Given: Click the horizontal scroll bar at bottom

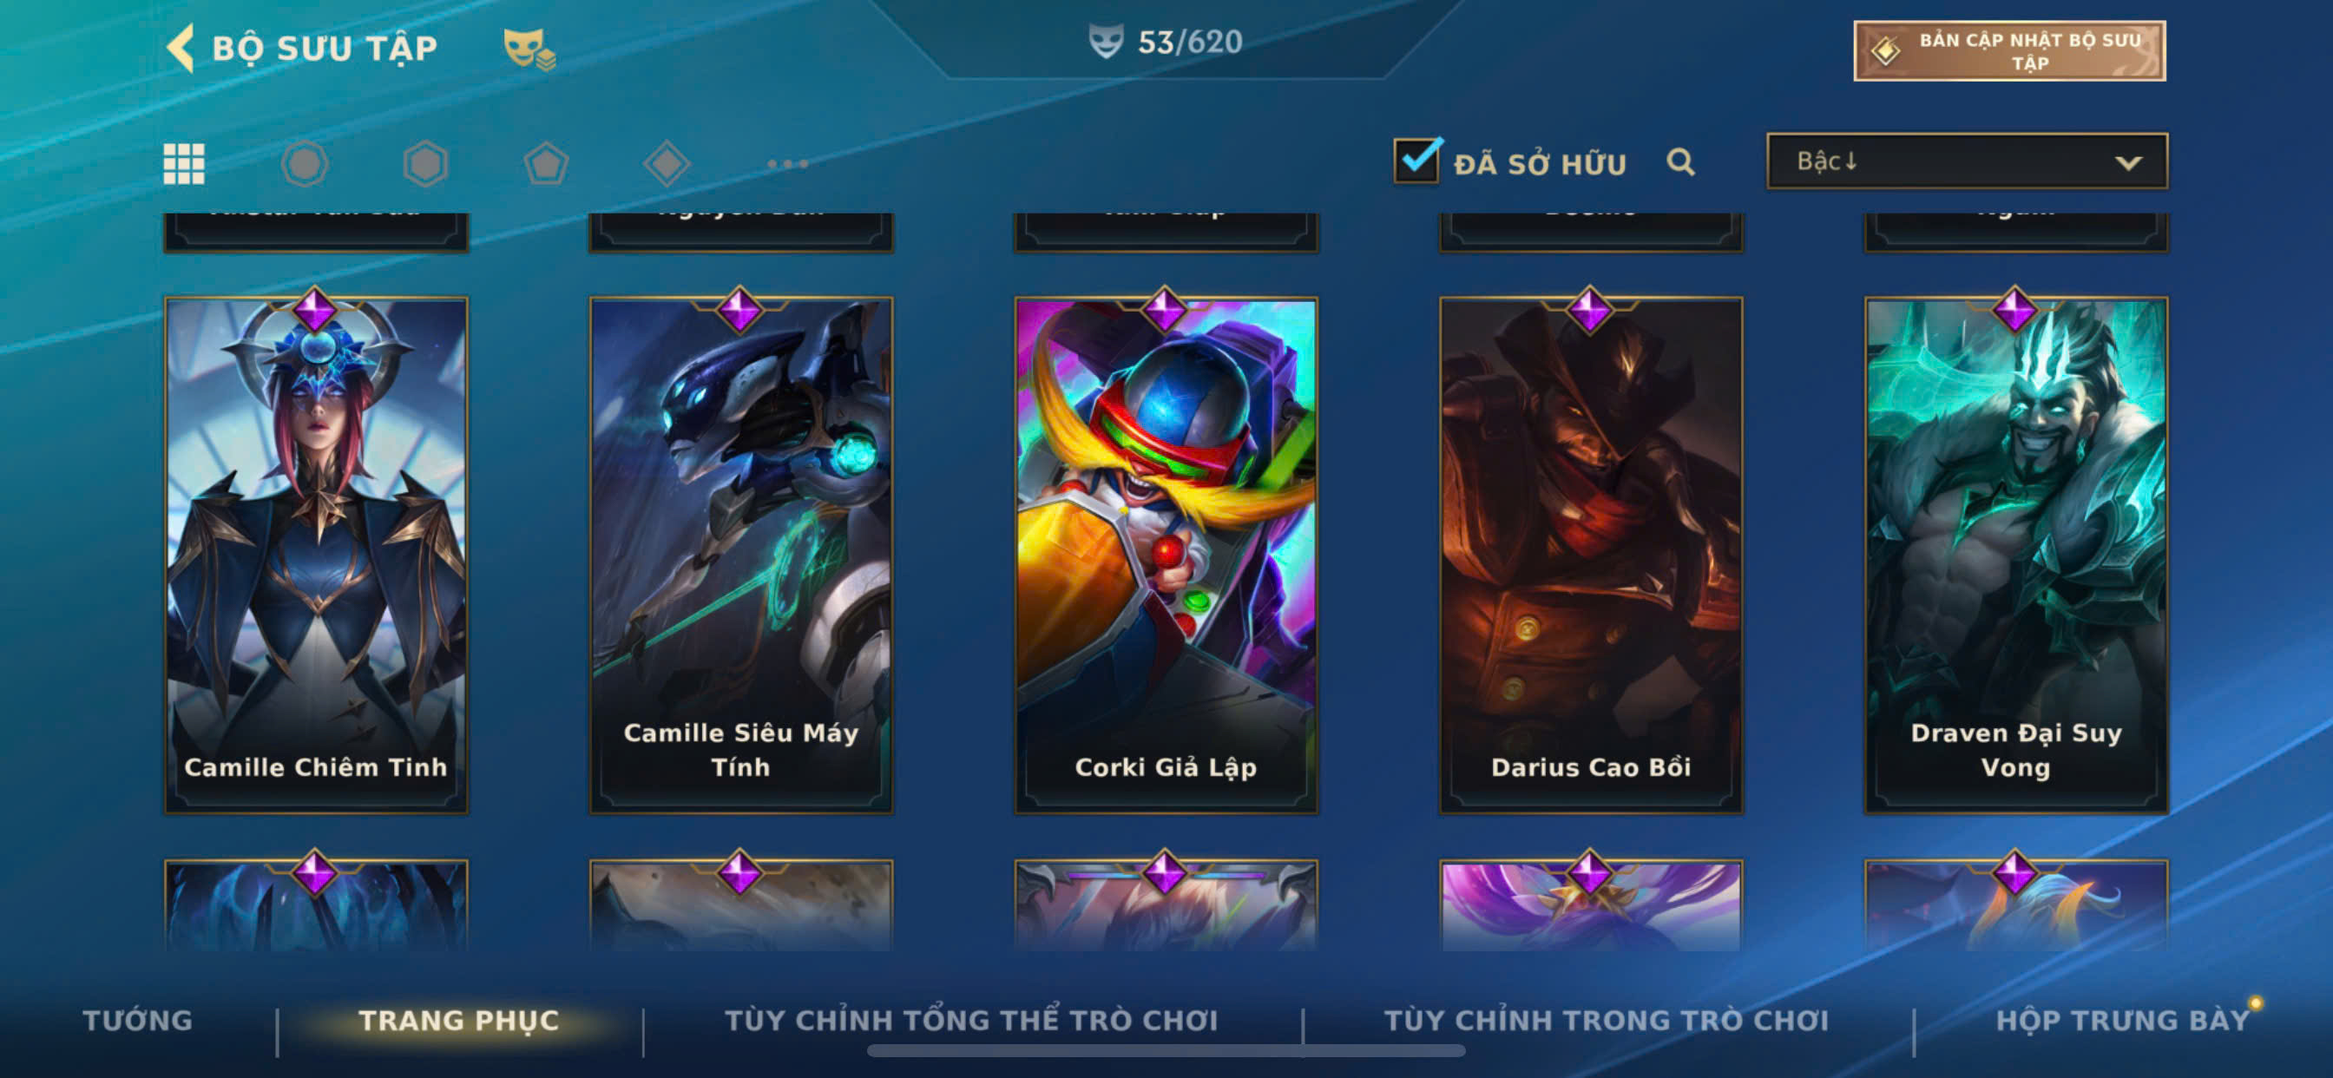Looking at the screenshot, I should 1166,1051.
